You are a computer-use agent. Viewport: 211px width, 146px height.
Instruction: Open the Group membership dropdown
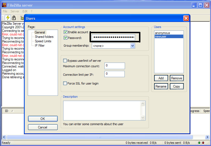[x=132, y=46]
